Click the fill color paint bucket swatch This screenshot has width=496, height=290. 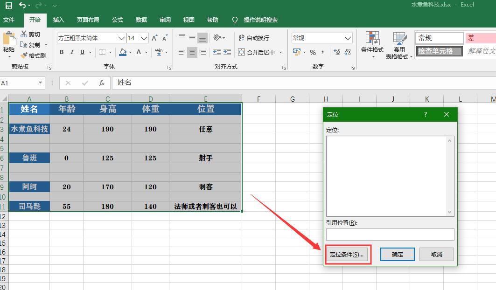pos(123,52)
